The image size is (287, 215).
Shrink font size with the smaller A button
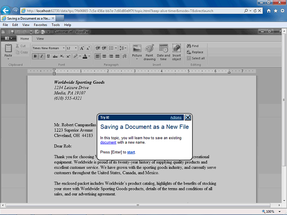tap(88, 48)
